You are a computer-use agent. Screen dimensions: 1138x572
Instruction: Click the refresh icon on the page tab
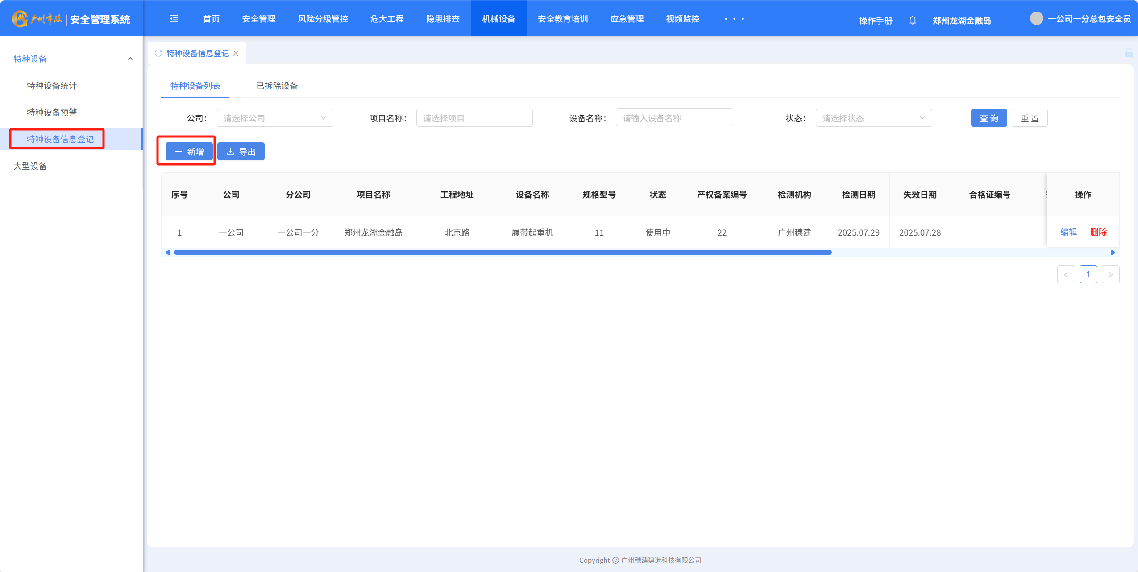tap(158, 53)
